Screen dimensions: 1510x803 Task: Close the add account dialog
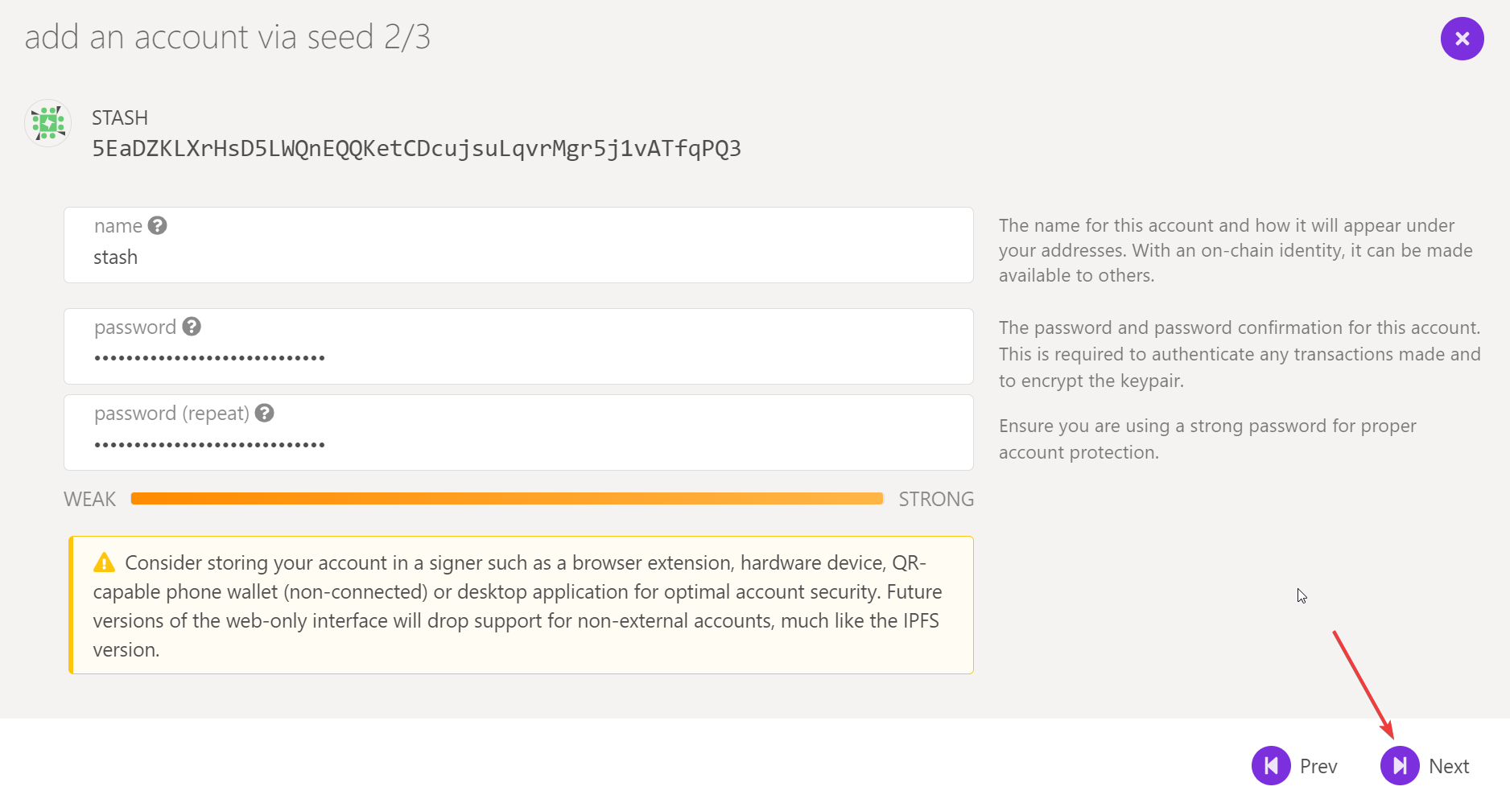coord(1462,39)
